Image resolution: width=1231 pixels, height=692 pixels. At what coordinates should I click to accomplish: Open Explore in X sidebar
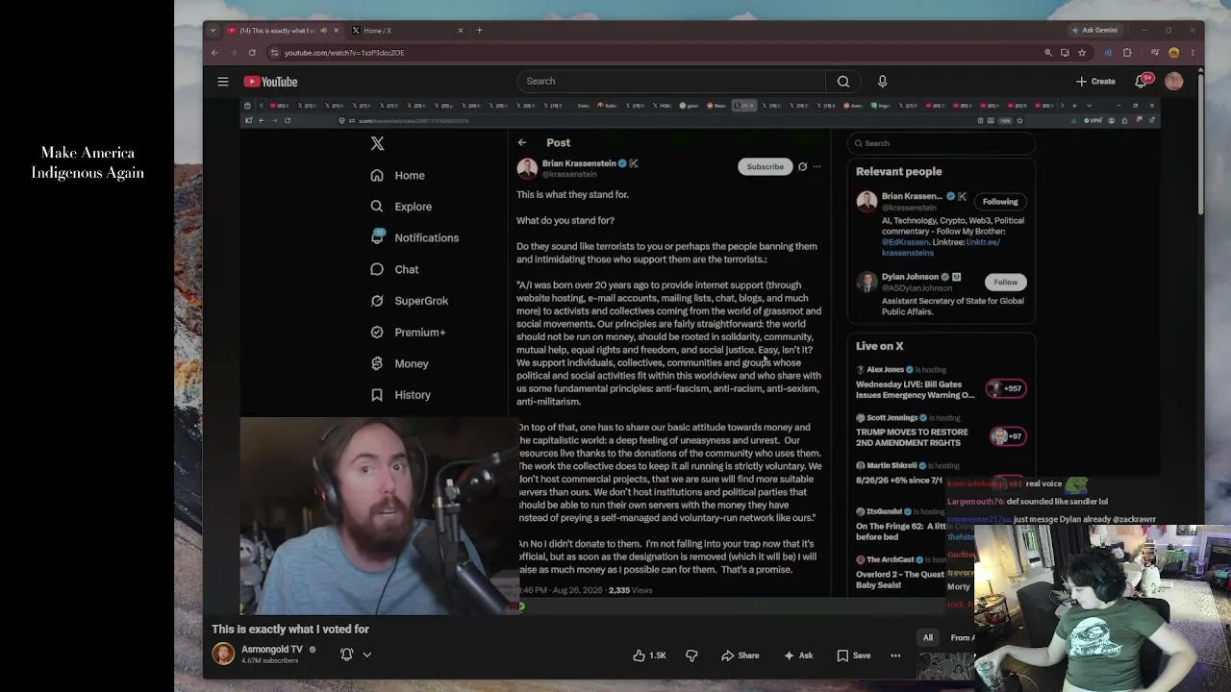tap(401, 207)
